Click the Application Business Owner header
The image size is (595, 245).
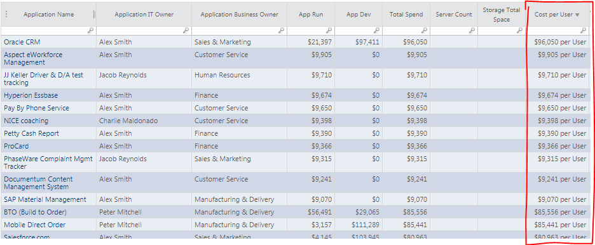point(240,15)
